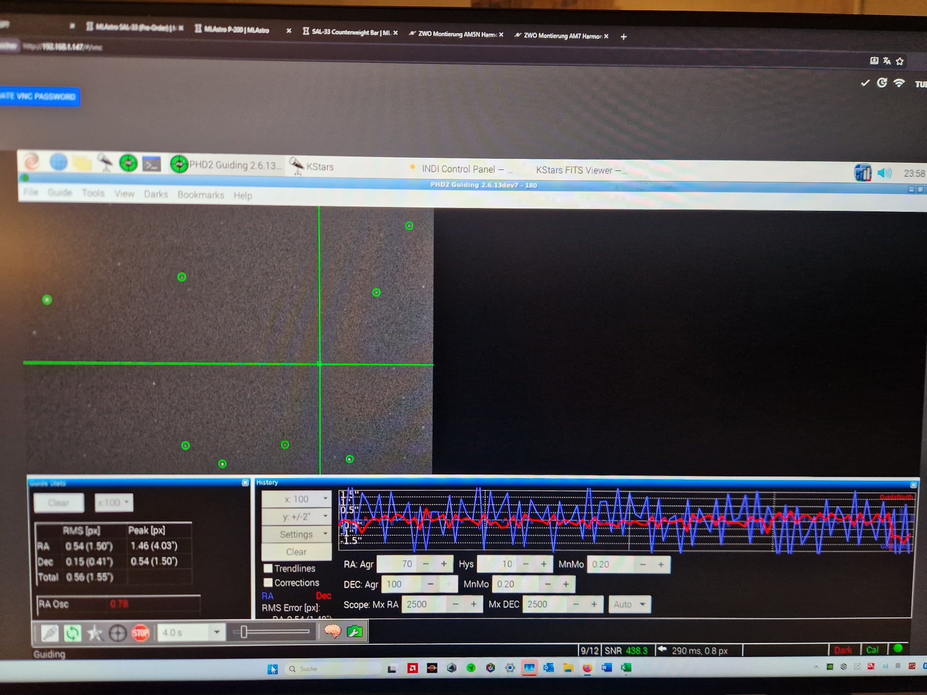
Task: Open the Help menu
Action: click(x=243, y=195)
